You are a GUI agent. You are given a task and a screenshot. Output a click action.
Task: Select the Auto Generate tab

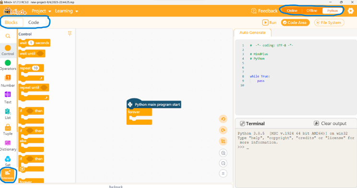coord(252,33)
